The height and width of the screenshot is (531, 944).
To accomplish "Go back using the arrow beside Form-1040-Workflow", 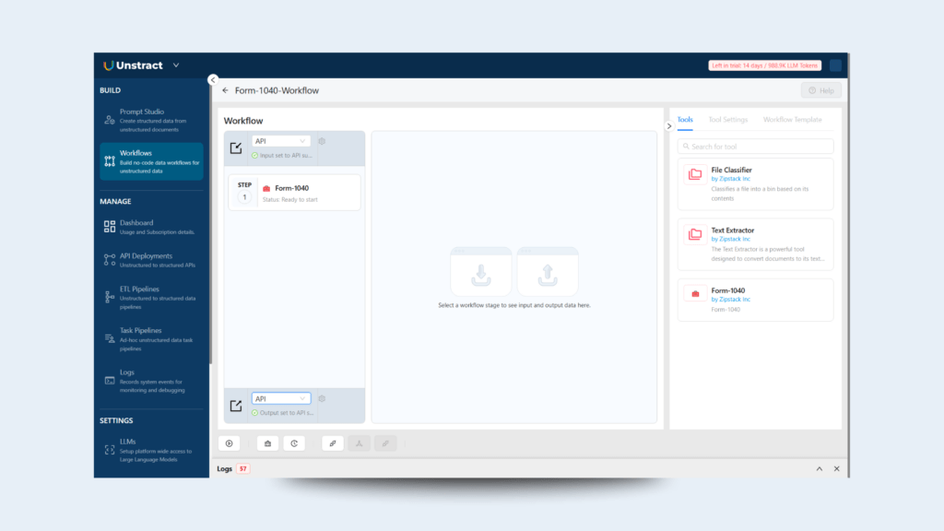I will (x=226, y=90).
